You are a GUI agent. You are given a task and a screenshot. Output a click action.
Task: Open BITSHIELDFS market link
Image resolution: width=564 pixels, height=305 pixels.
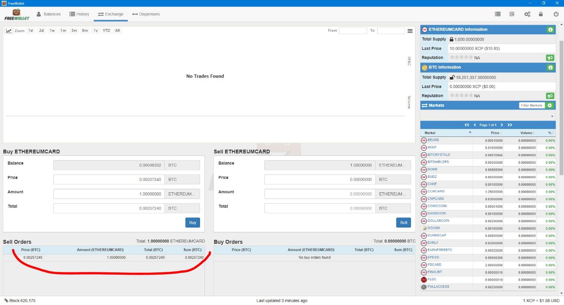(x=438, y=162)
